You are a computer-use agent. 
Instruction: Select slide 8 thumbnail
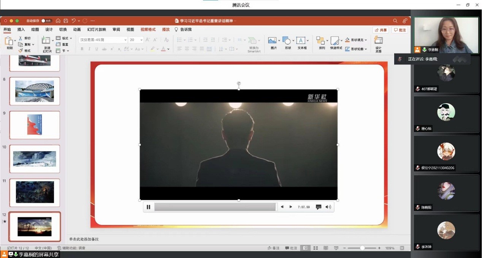coord(35,91)
